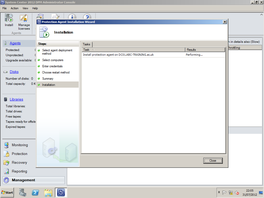
Task: Click Close button in the wizard
Action: [213, 161]
